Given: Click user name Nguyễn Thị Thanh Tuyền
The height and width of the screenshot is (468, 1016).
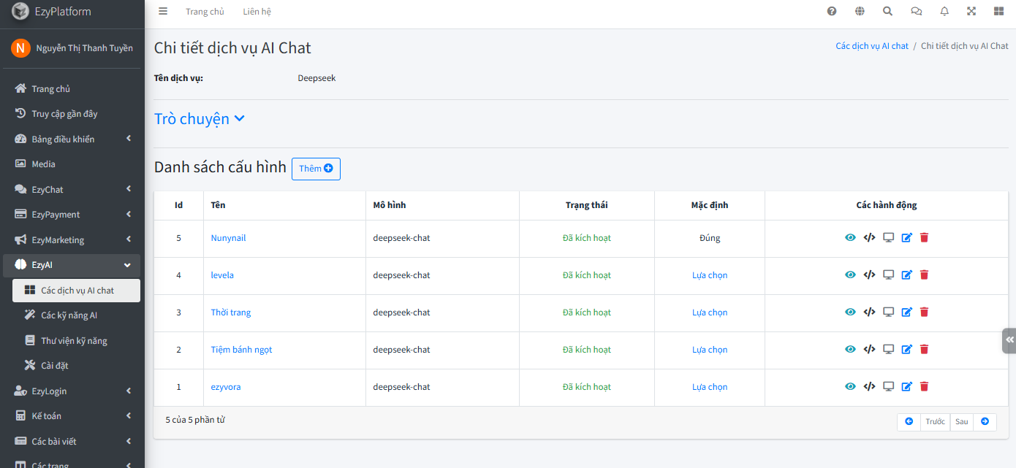Looking at the screenshot, I should click(84, 48).
